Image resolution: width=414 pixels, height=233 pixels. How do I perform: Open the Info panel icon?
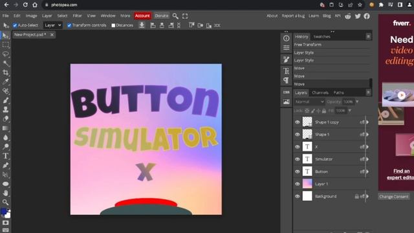tap(286, 38)
